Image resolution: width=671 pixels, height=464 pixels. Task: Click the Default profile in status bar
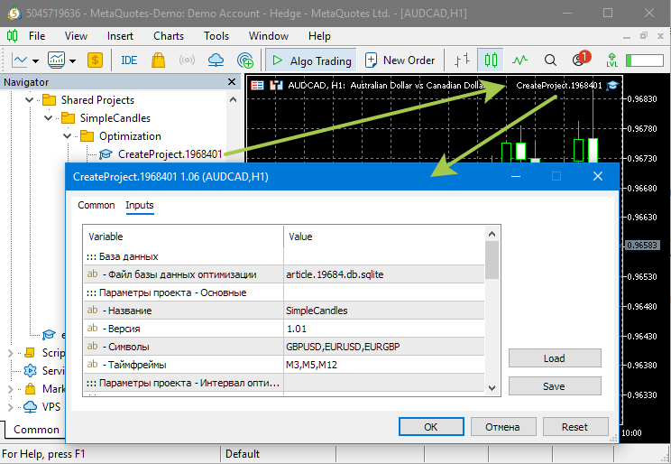pyautogui.click(x=243, y=454)
